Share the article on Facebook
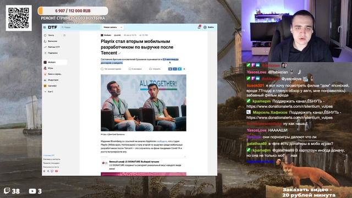352x198 pixels. point(175,69)
